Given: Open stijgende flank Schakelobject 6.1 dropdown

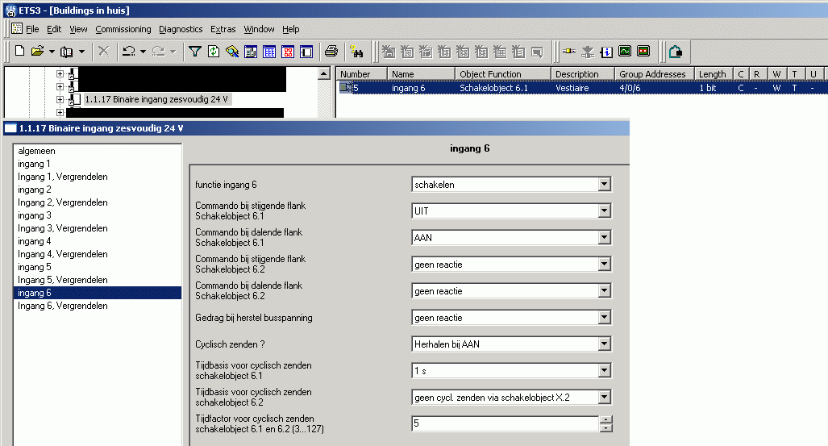Looking at the screenshot, I should [x=605, y=210].
